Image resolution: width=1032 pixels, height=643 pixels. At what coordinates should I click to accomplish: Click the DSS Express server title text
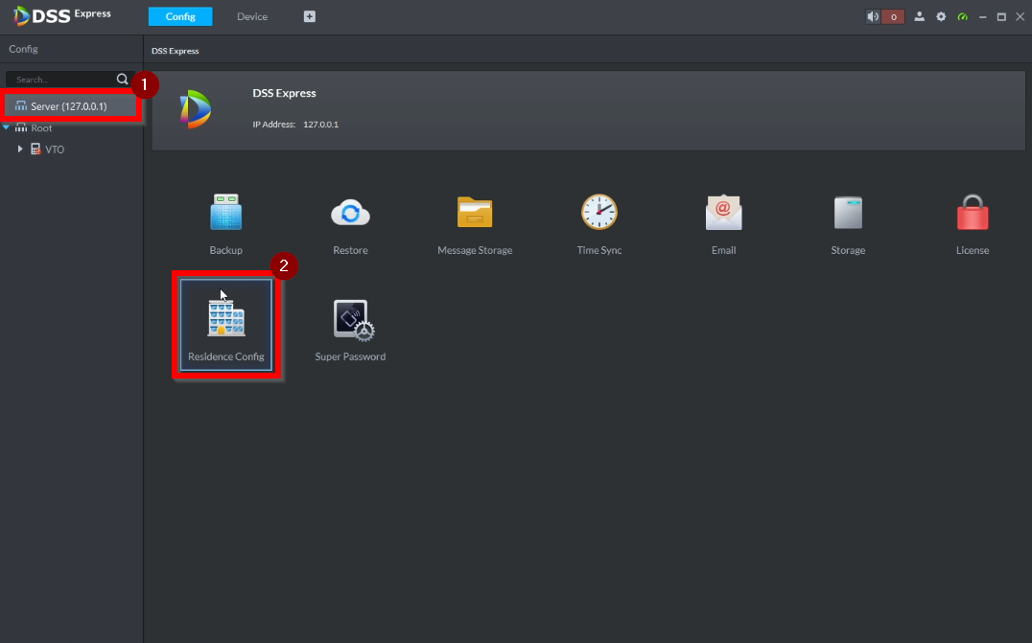click(284, 93)
